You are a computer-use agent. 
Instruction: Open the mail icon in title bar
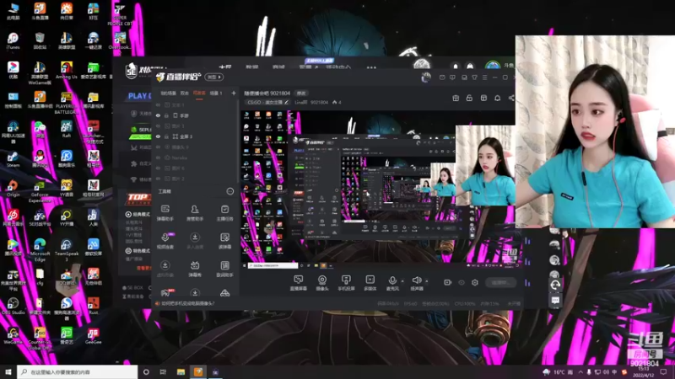(442, 77)
